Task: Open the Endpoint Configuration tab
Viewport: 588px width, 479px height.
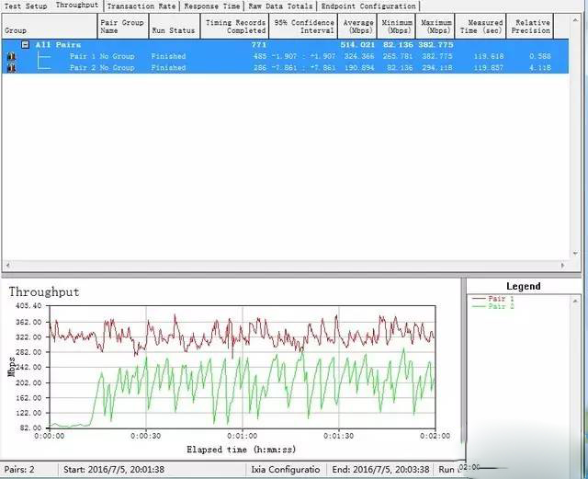Action: 368,6
